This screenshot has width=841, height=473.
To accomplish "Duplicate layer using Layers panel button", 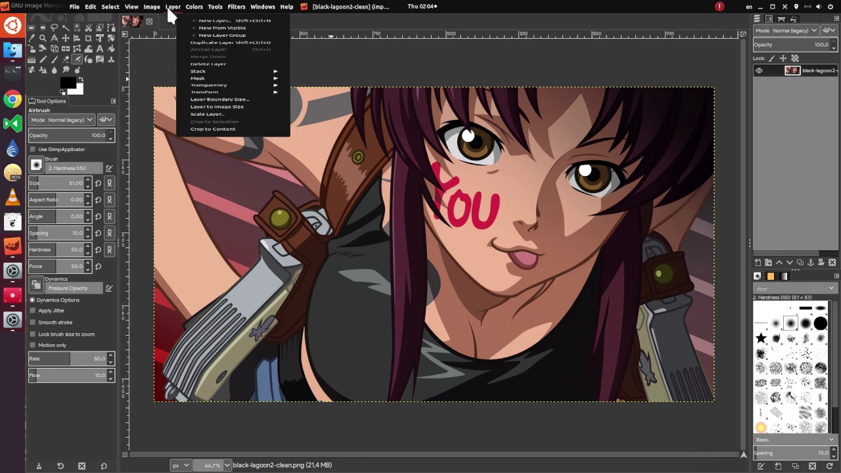I will 800,262.
